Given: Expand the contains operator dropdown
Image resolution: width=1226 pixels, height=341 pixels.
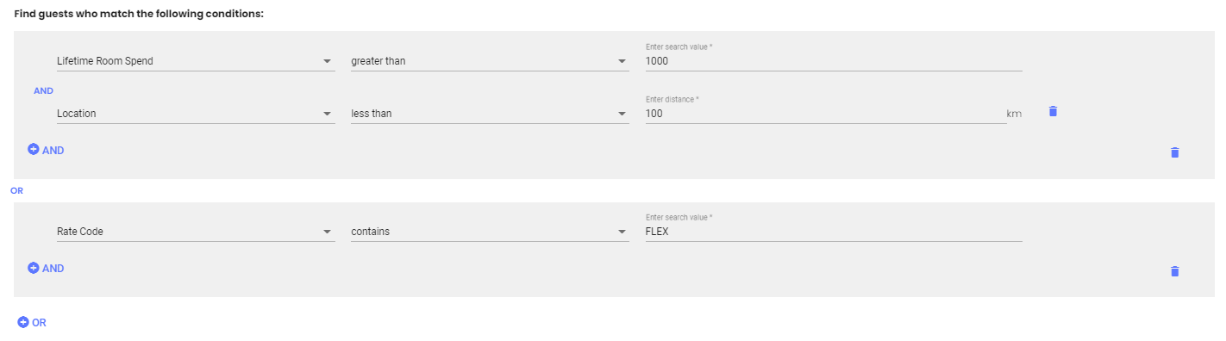Looking at the screenshot, I should (x=490, y=232).
